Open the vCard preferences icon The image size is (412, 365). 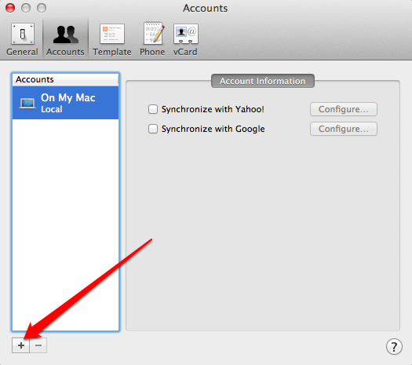pos(186,34)
